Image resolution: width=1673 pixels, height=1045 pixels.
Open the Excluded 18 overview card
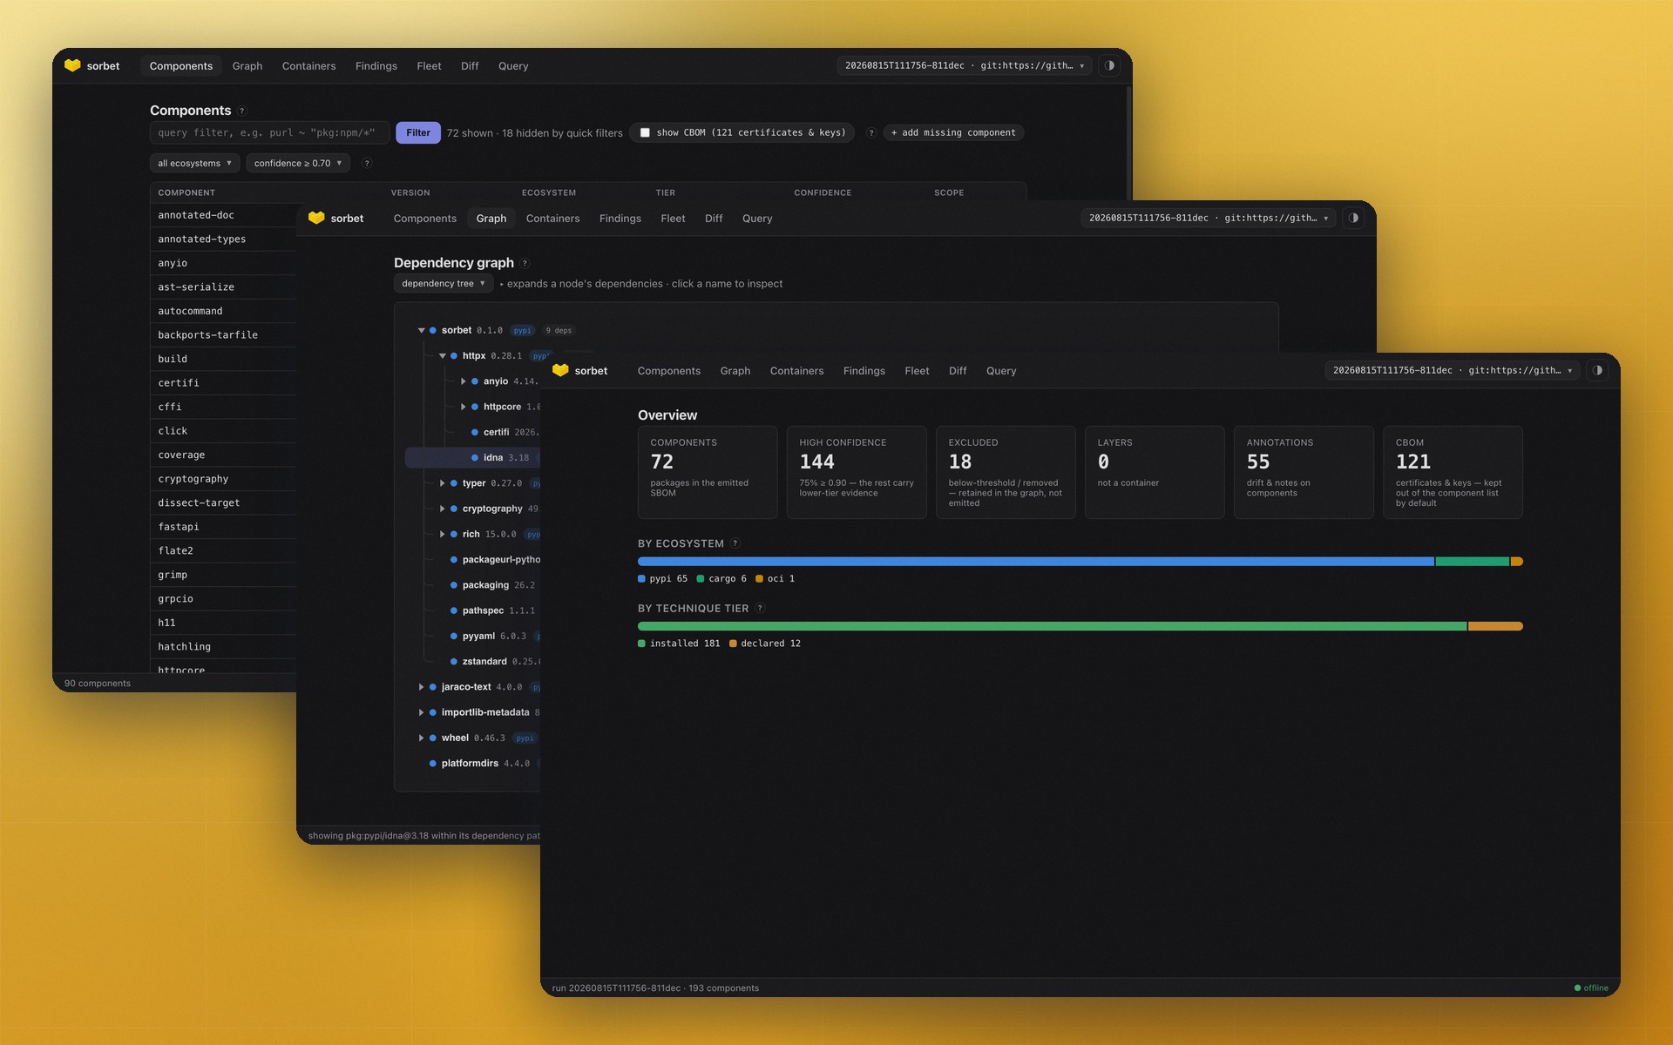1006,472
